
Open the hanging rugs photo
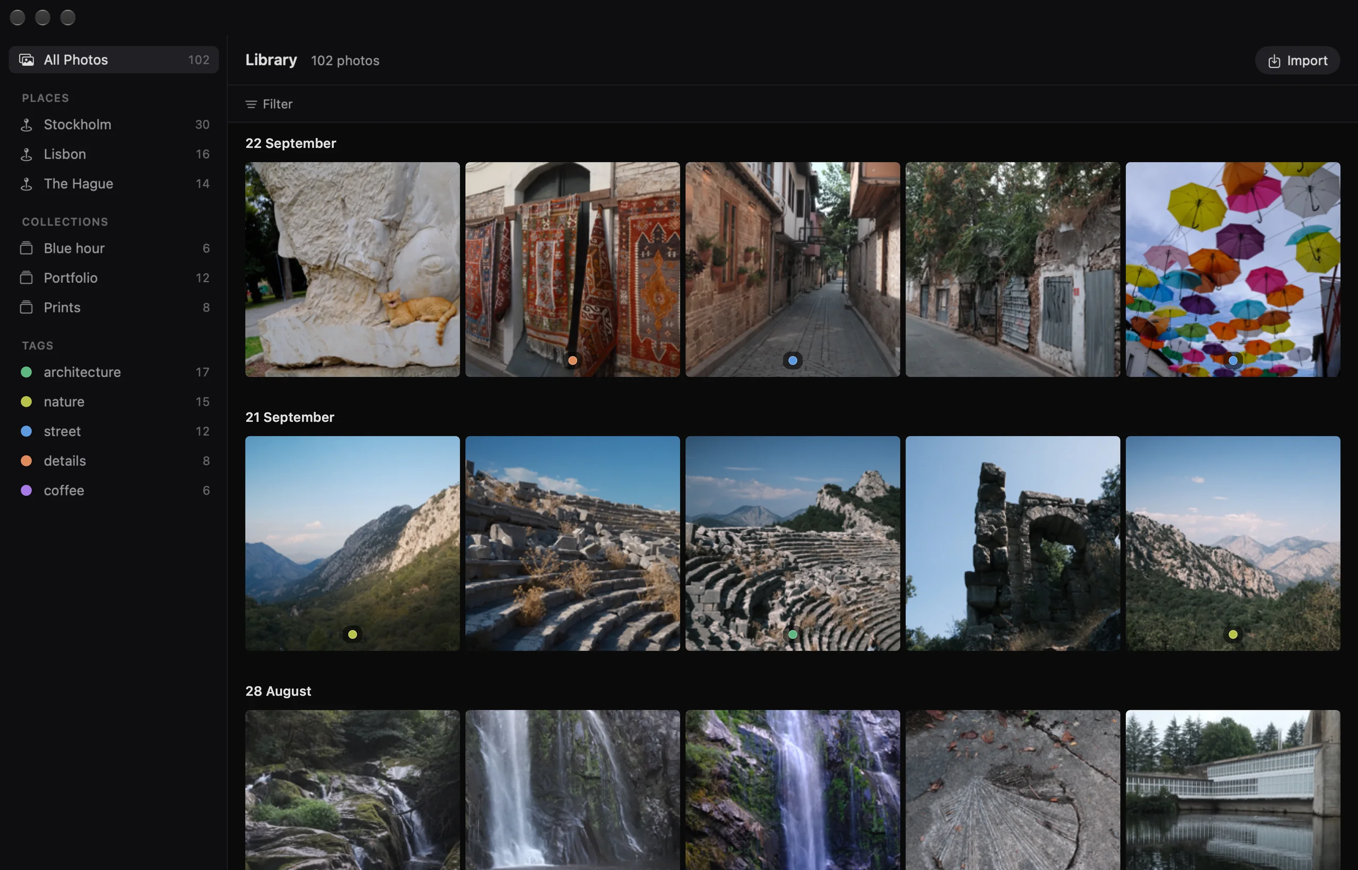tap(573, 269)
